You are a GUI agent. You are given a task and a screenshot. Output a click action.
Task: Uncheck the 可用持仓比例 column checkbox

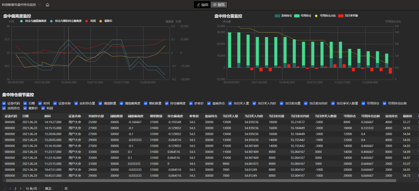pyautogui.click(x=384, y=103)
